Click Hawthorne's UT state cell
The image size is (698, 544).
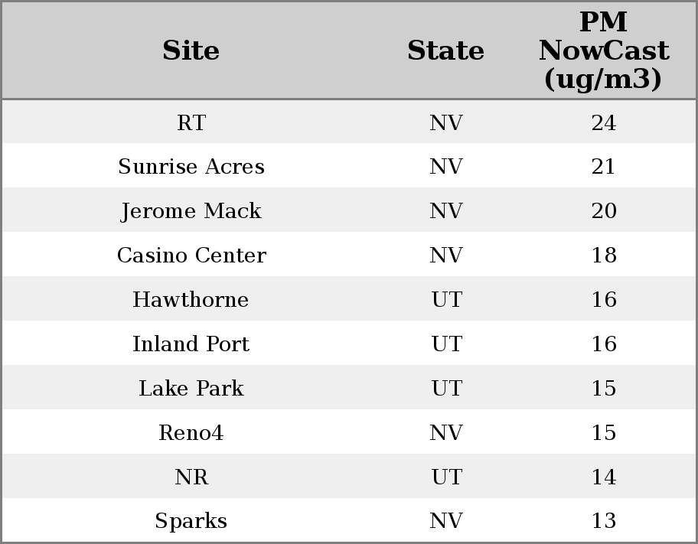(446, 299)
